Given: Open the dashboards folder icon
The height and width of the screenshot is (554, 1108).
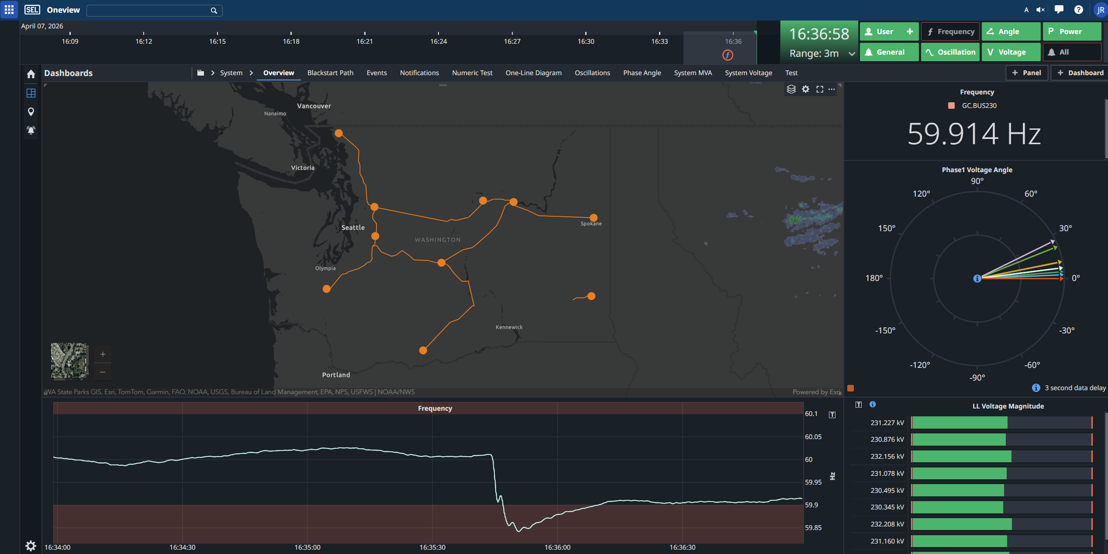Looking at the screenshot, I should tap(200, 73).
